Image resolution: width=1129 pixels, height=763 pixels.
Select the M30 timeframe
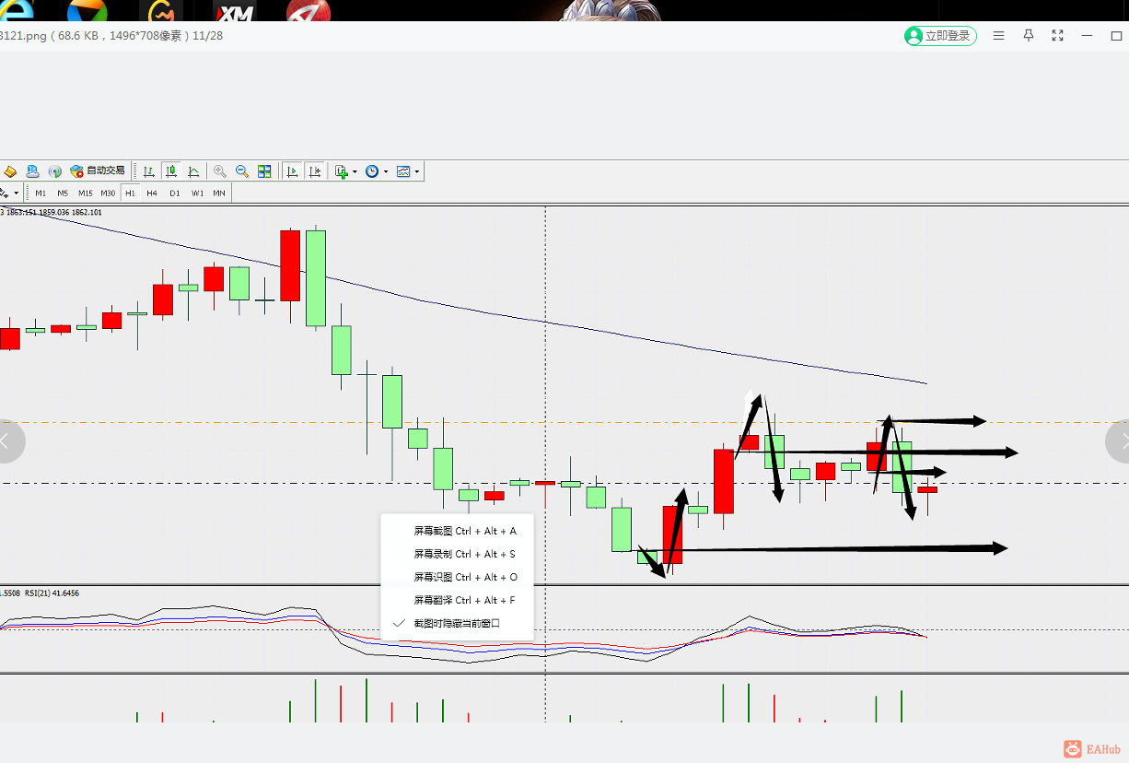coord(108,194)
